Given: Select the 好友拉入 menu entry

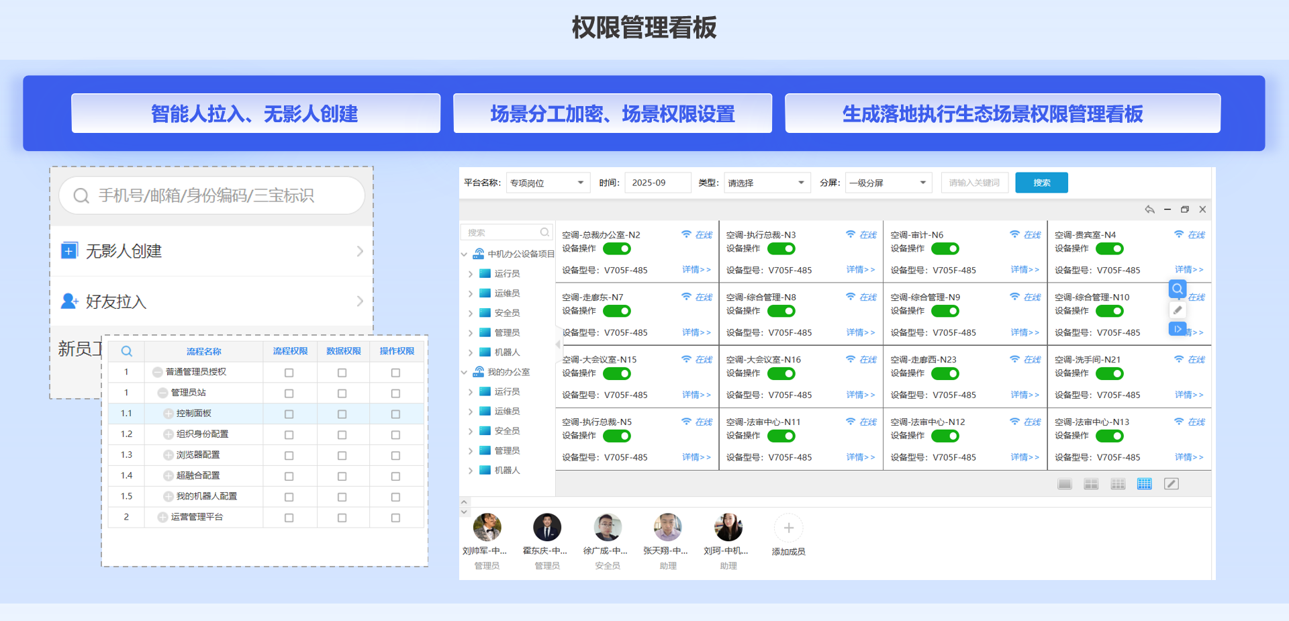Looking at the screenshot, I should [x=211, y=301].
